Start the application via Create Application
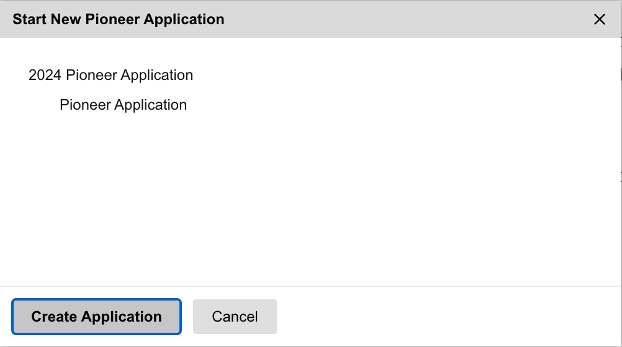Viewport: 622px width, 347px height. click(96, 317)
